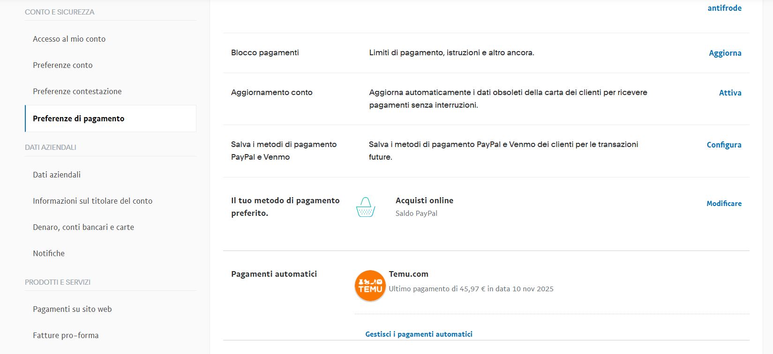The width and height of the screenshot is (773, 354).
Task: Click Acquisti online payment method entry
Action: click(x=424, y=200)
